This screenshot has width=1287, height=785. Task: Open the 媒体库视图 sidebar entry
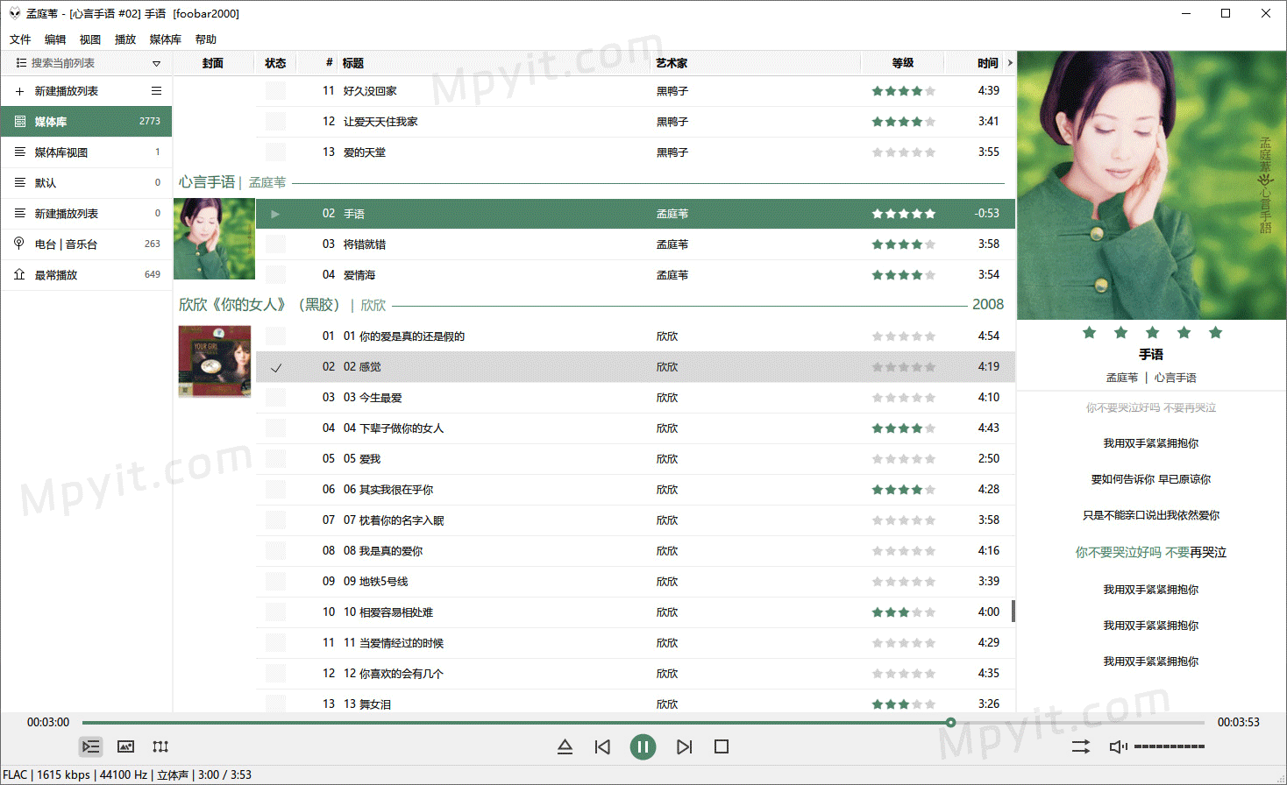click(x=86, y=152)
